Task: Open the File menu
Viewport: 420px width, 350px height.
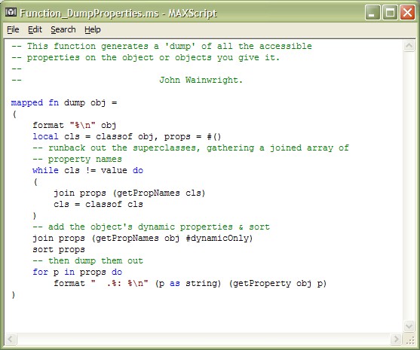Action: [x=13, y=29]
